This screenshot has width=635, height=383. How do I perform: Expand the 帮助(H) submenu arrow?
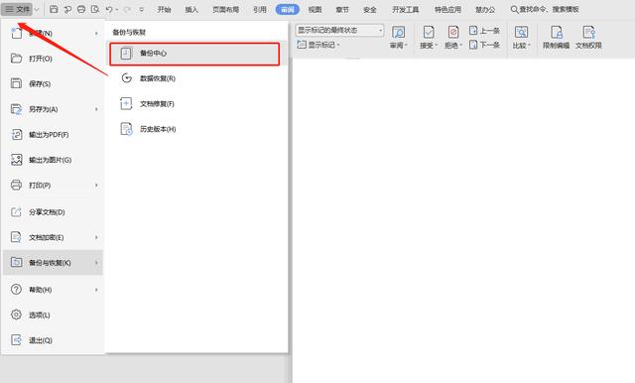tap(96, 290)
